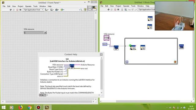
Task: Toggle Retain Wire Values button
Action: coord(126,9)
